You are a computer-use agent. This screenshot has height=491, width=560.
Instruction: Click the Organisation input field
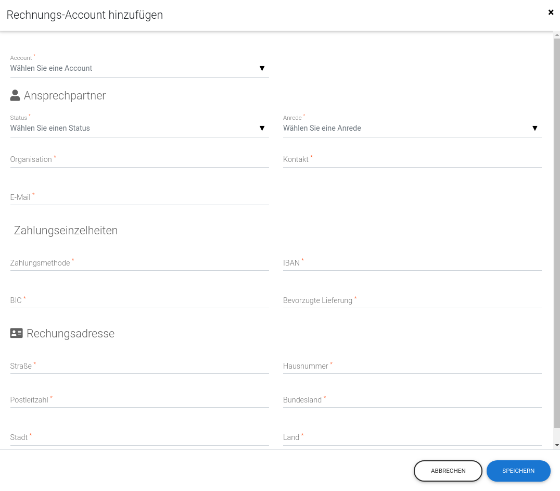pyautogui.click(x=139, y=160)
